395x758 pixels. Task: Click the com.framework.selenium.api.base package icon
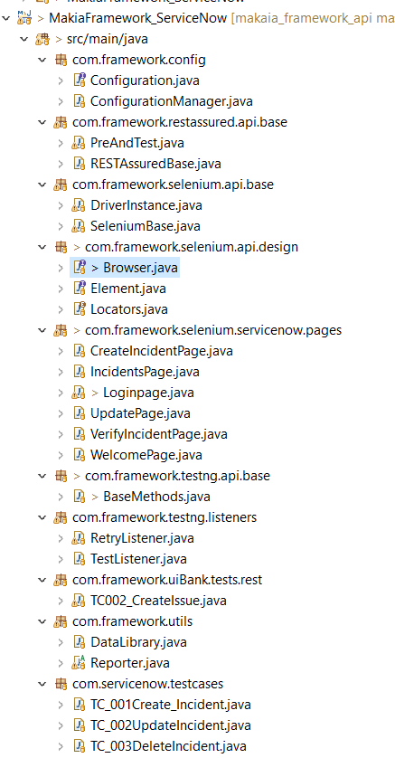60,185
